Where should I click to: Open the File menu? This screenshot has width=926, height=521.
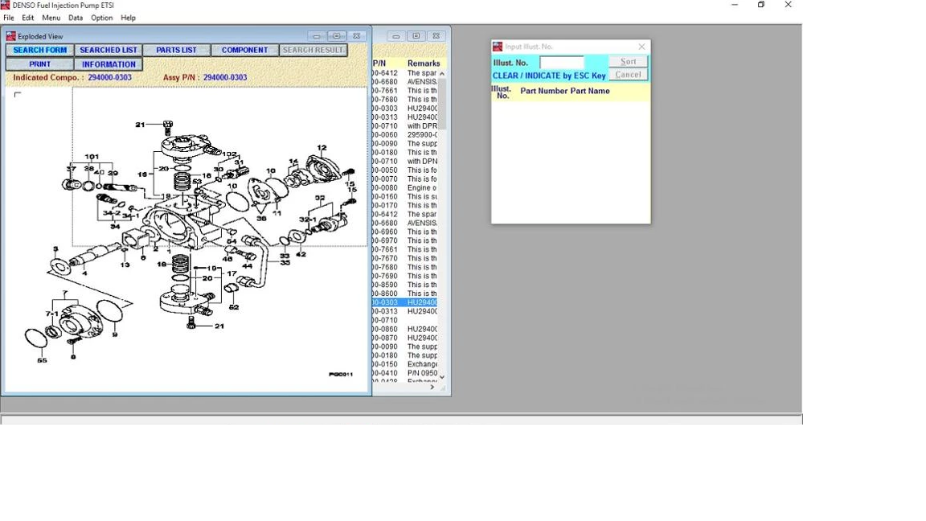[x=9, y=18]
